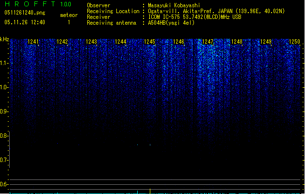Image resolution: width=305 pixels, height=194 pixels.
Task: Click the 1.0 kHz axis label
Action: coord(4,87)
